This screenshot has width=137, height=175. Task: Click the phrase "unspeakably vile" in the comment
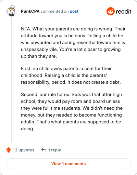[x=39, y=50]
